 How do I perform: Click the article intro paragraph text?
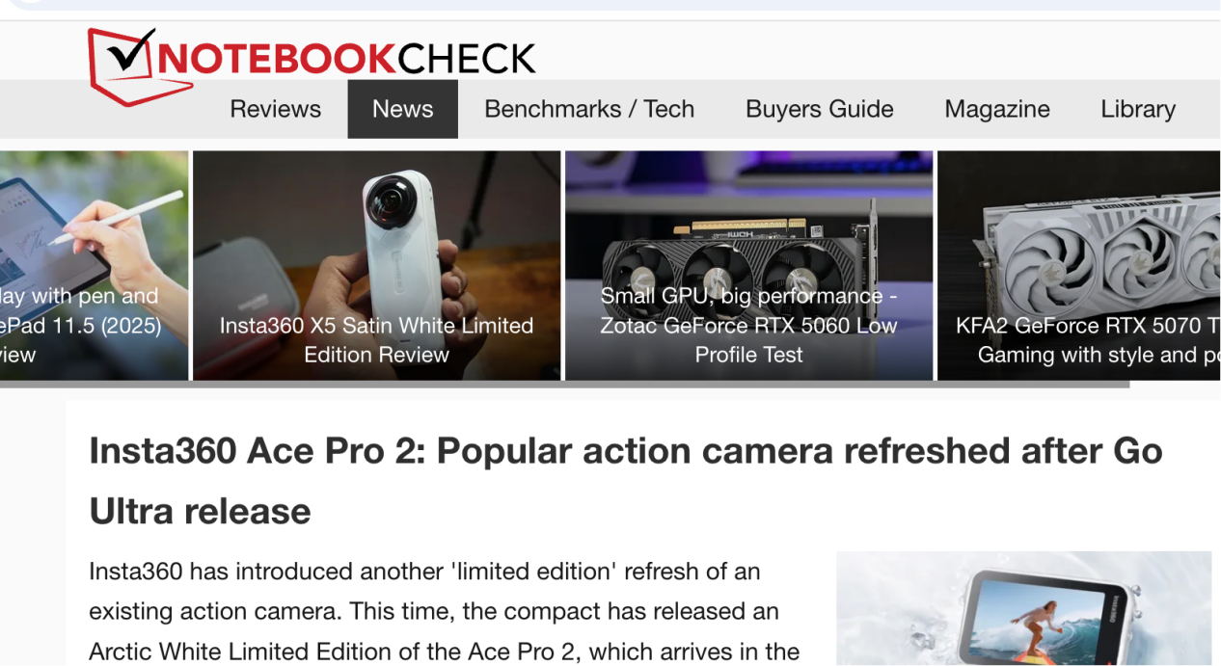click(434, 611)
